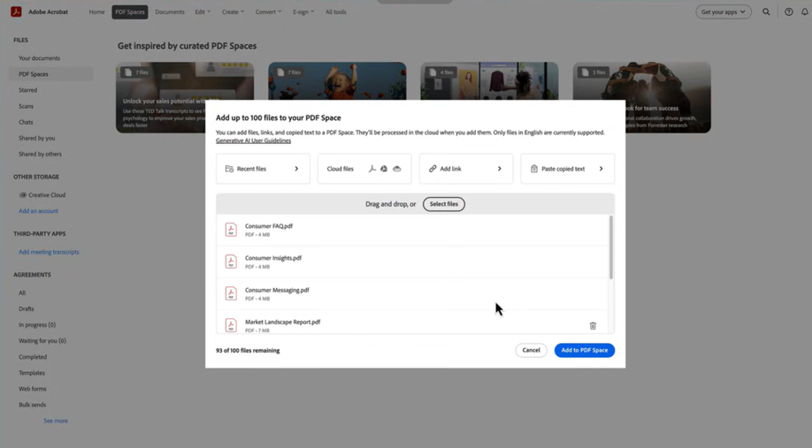Viewport: 812px width, 448px height.
Task: Click Add an account link
Action: click(38, 211)
